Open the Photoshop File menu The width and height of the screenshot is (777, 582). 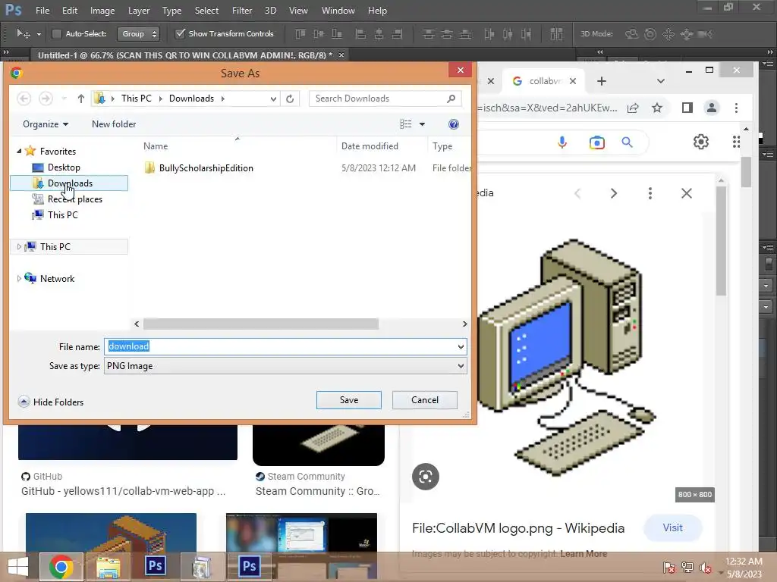pos(42,11)
